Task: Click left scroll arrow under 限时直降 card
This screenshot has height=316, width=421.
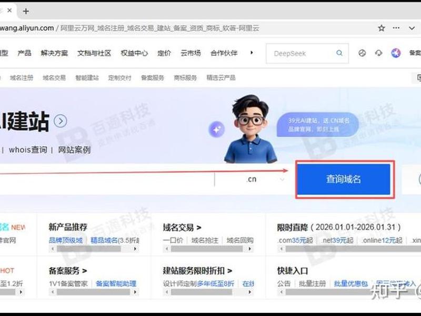Action: tap(281, 249)
